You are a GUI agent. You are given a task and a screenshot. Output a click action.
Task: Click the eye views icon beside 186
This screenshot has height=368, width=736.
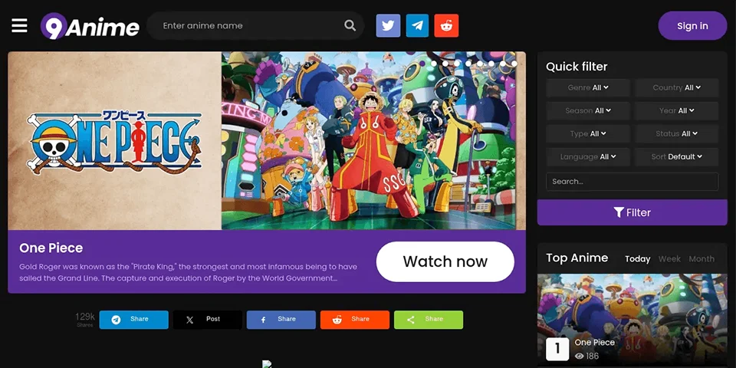580,356
